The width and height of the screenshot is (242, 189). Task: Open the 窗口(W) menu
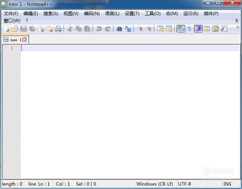[x=12, y=21]
